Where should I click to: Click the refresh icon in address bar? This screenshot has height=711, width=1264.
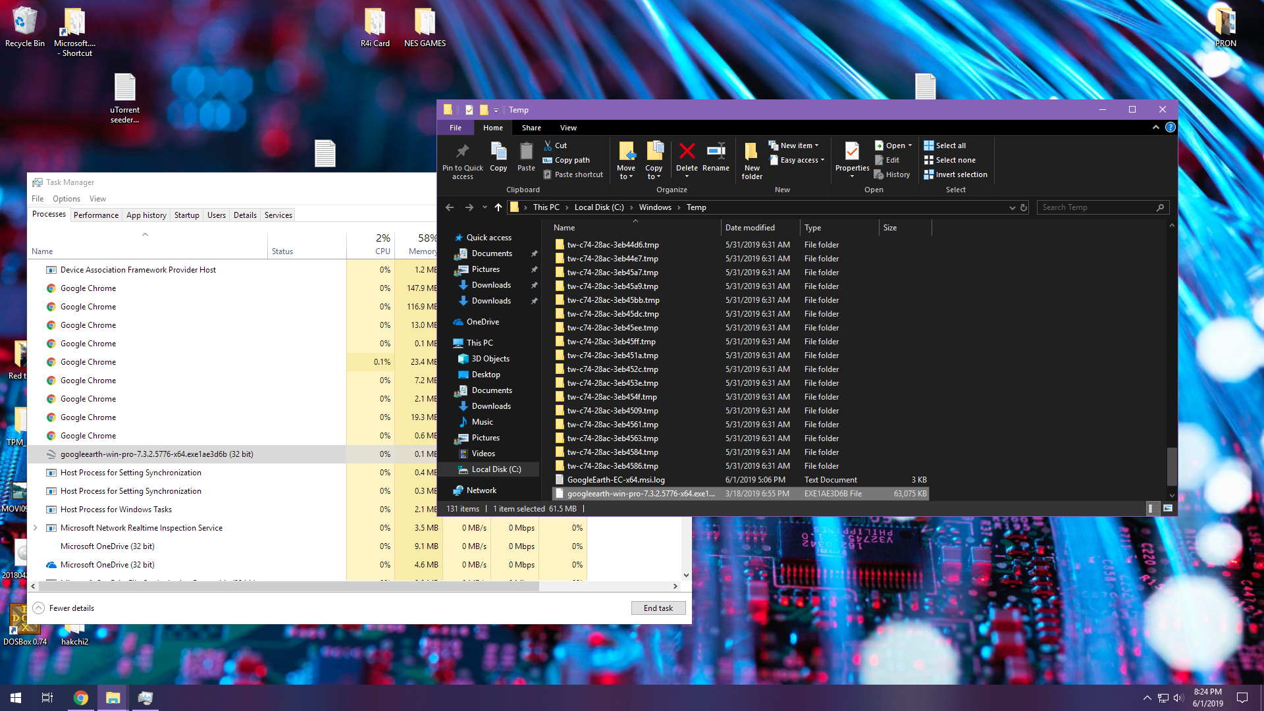1024,207
